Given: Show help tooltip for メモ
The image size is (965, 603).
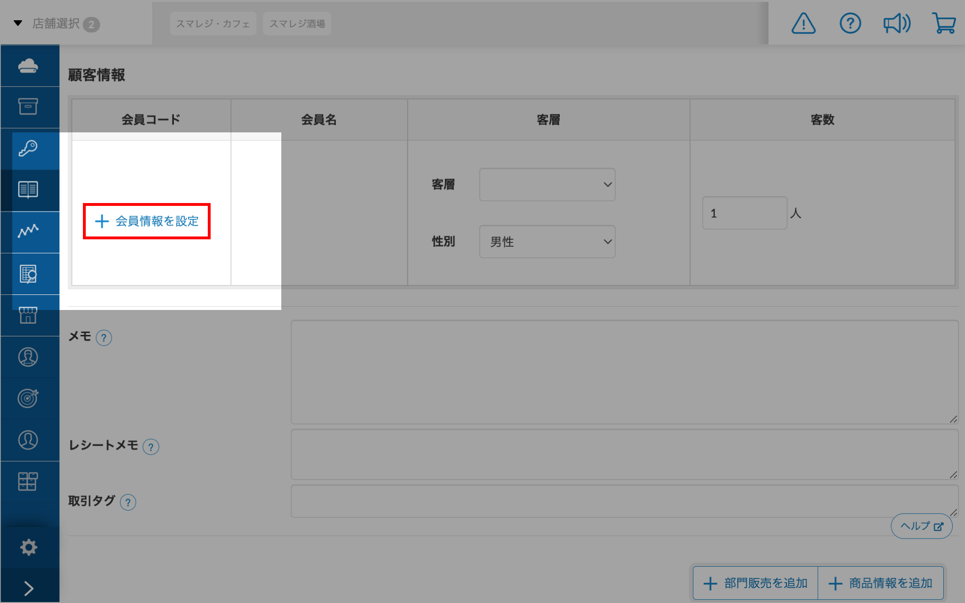Looking at the screenshot, I should coord(104,338).
